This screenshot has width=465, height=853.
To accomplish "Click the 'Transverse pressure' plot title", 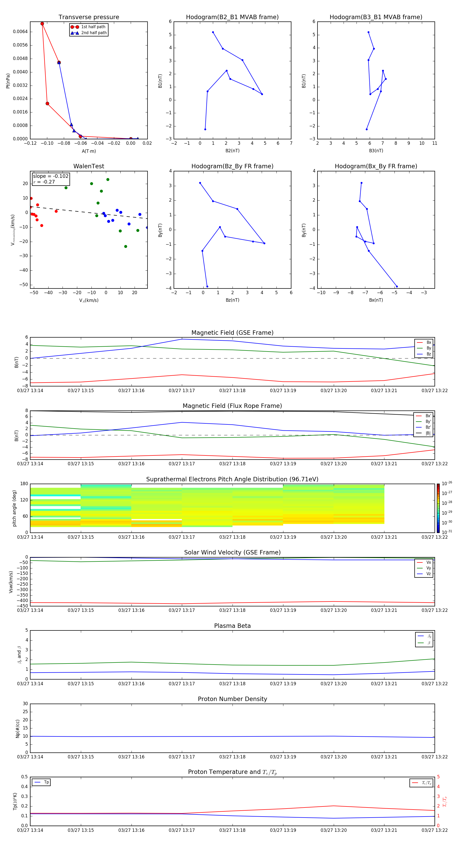I will (89, 17).
